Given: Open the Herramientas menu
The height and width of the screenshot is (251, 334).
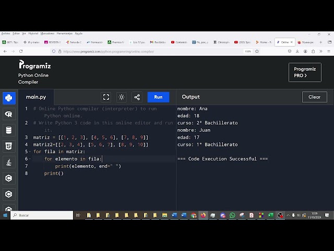Looking at the screenshot, I should click(x=65, y=33).
